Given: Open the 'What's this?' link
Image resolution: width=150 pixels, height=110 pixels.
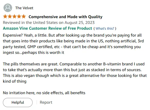Looking at the screenshot, I should [x=105, y=29].
